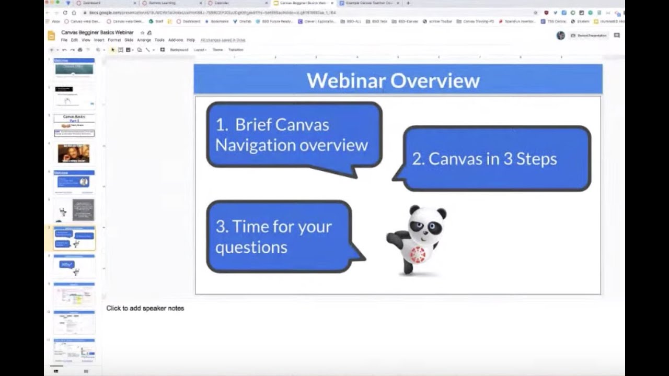Select the Canvas Basics Part 1 slide thumbnail

point(74,125)
